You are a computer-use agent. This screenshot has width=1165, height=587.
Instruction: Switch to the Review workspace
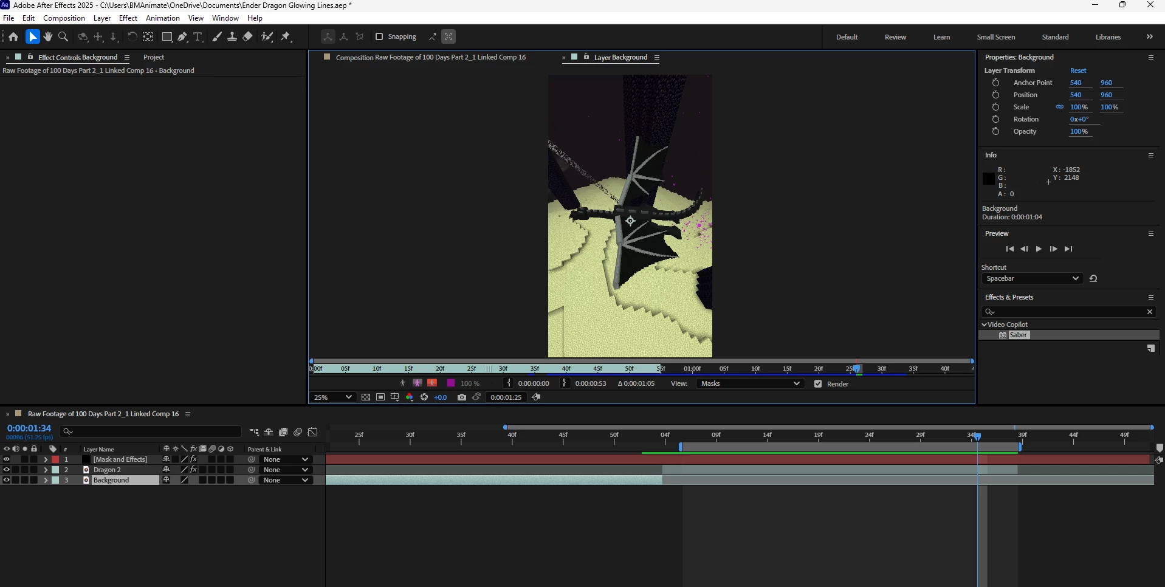pos(895,37)
